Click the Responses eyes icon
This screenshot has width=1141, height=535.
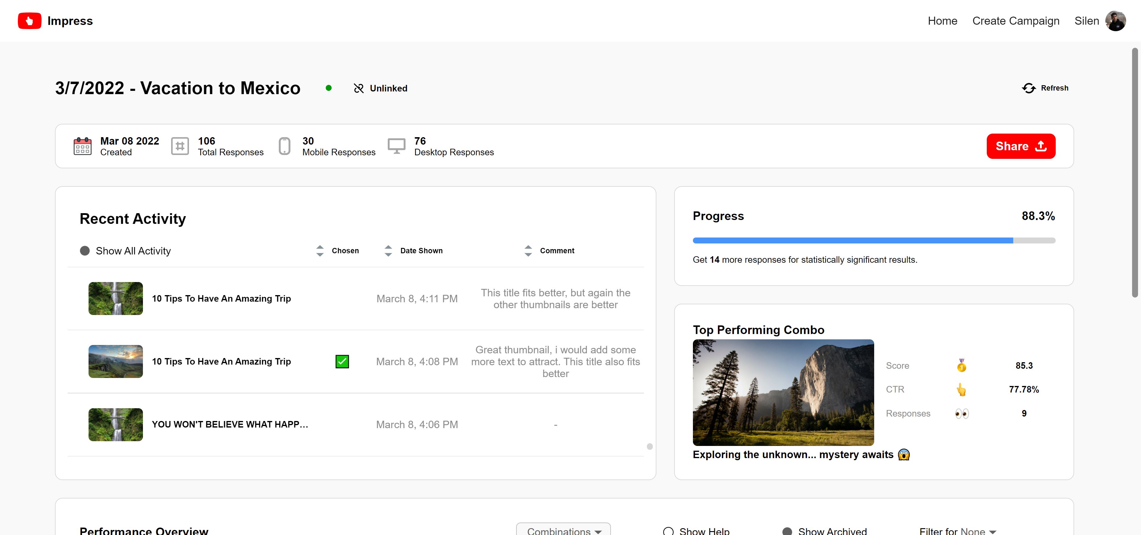point(962,413)
